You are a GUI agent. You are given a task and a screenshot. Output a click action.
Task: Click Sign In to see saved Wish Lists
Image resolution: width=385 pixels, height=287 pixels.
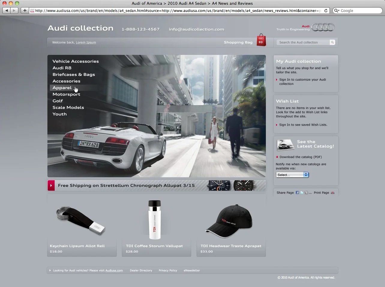coord(303,125)
